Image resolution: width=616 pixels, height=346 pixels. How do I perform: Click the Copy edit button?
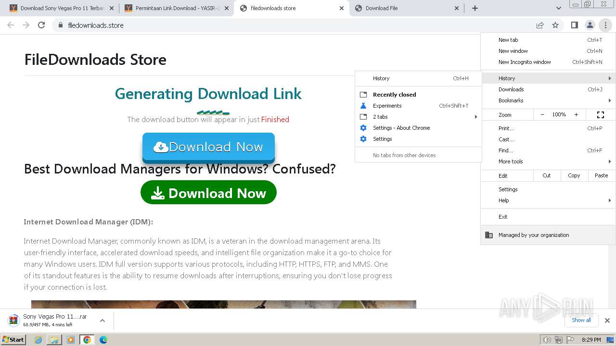coord(574,175)
